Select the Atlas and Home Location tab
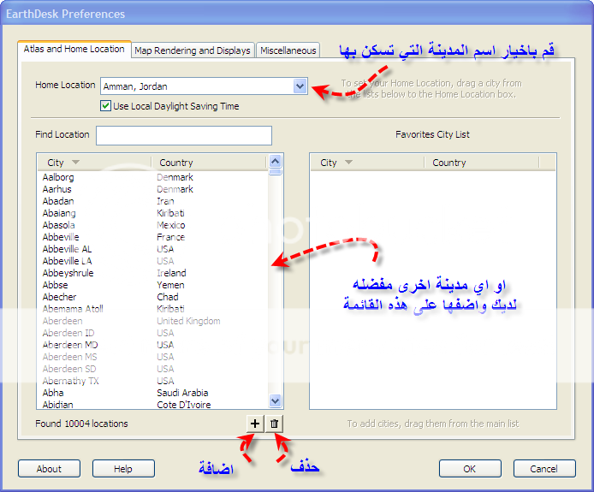This screenshot has width=594, height=492. pyautogui.click(x=74, y=50)
